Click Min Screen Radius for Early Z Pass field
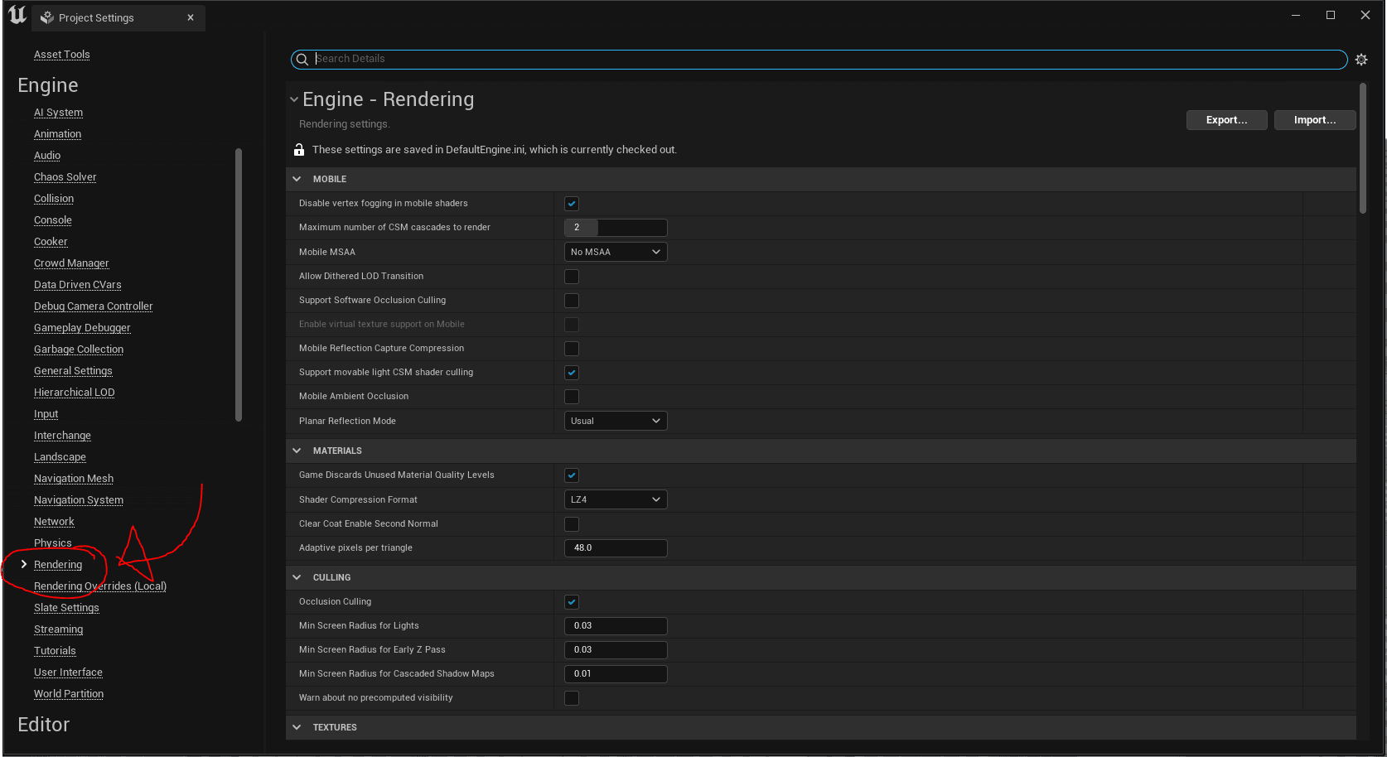The width and height of the screenshot is (1387, 757). 616,650
